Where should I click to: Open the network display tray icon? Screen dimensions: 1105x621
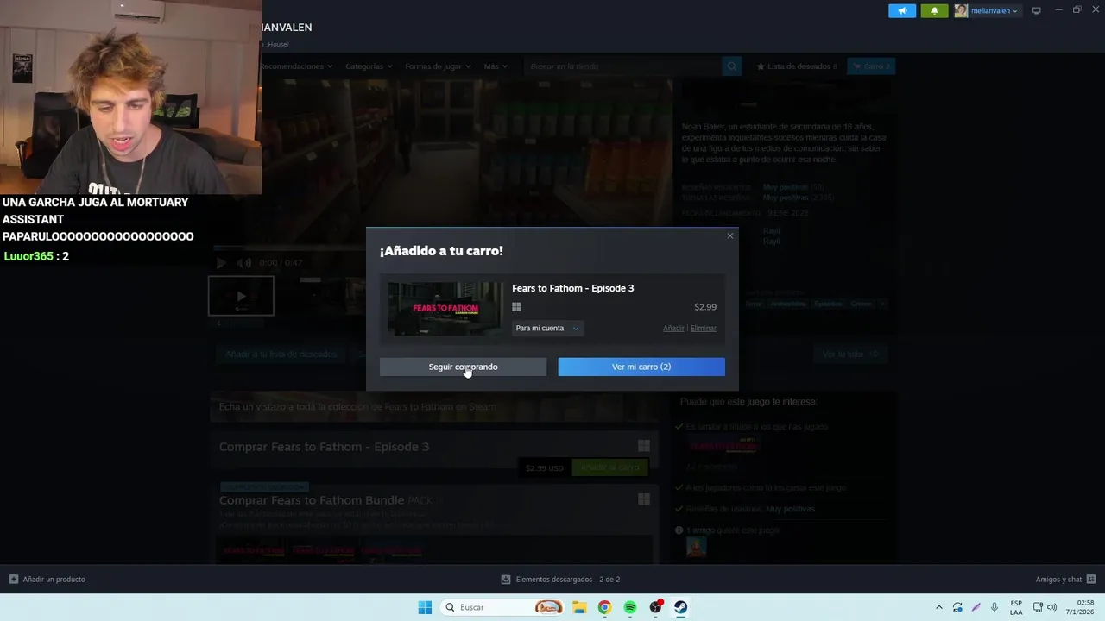point(1037,607)
